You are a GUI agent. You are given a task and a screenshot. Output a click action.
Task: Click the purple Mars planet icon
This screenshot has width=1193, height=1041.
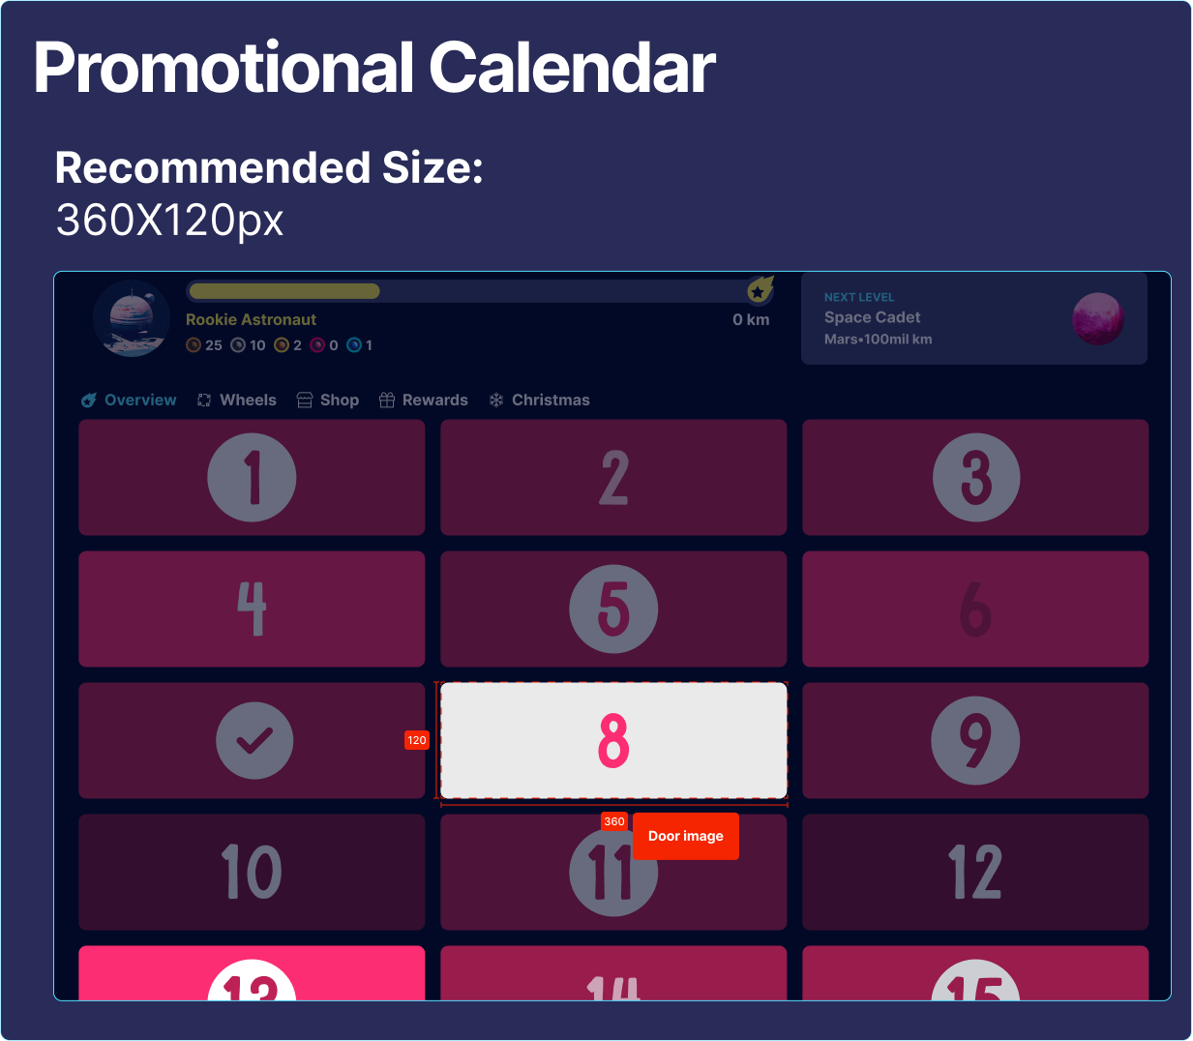point(1098,318)
